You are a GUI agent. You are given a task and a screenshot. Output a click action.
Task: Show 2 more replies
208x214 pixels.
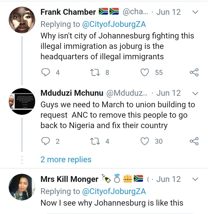click(x=66, y=159)
